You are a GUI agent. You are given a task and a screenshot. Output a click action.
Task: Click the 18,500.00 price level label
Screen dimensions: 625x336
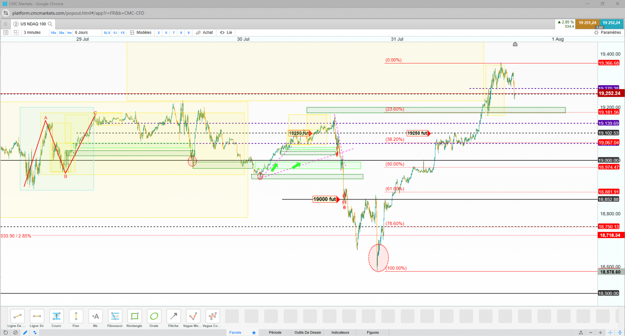(x=609, y=293)
